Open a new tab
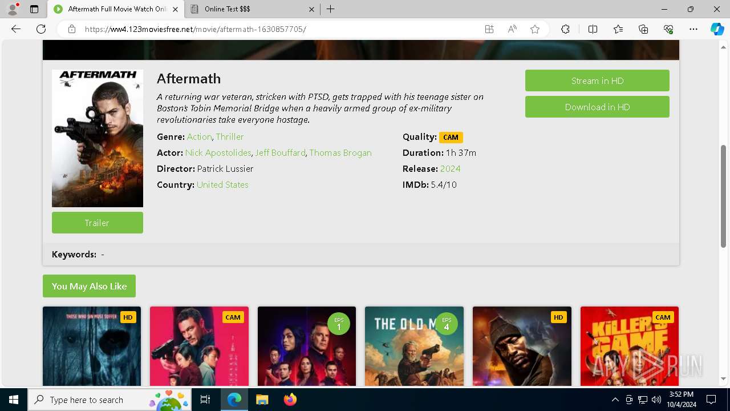The height and width of the screenshot is (411, 730). [x=331, y=9]
